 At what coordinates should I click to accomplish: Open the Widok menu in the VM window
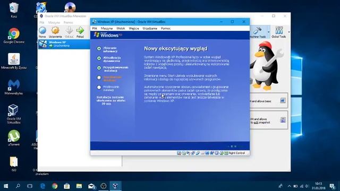(x=121, y=28)
